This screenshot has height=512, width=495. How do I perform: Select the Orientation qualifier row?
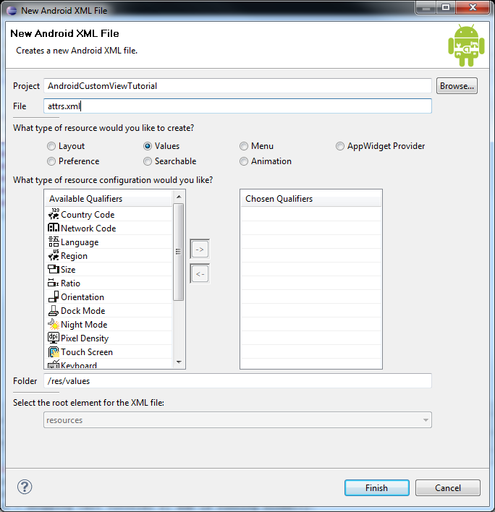click(108, 296)
